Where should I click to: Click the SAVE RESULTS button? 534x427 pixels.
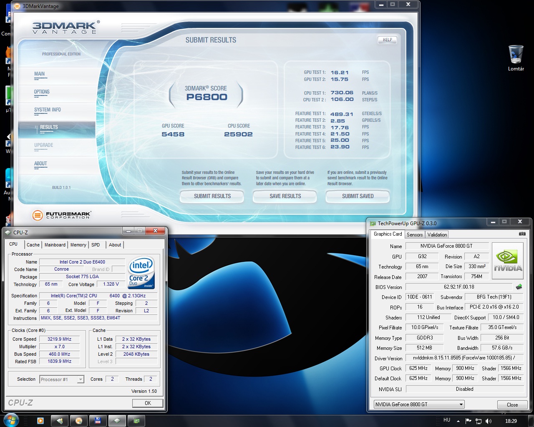285,196
